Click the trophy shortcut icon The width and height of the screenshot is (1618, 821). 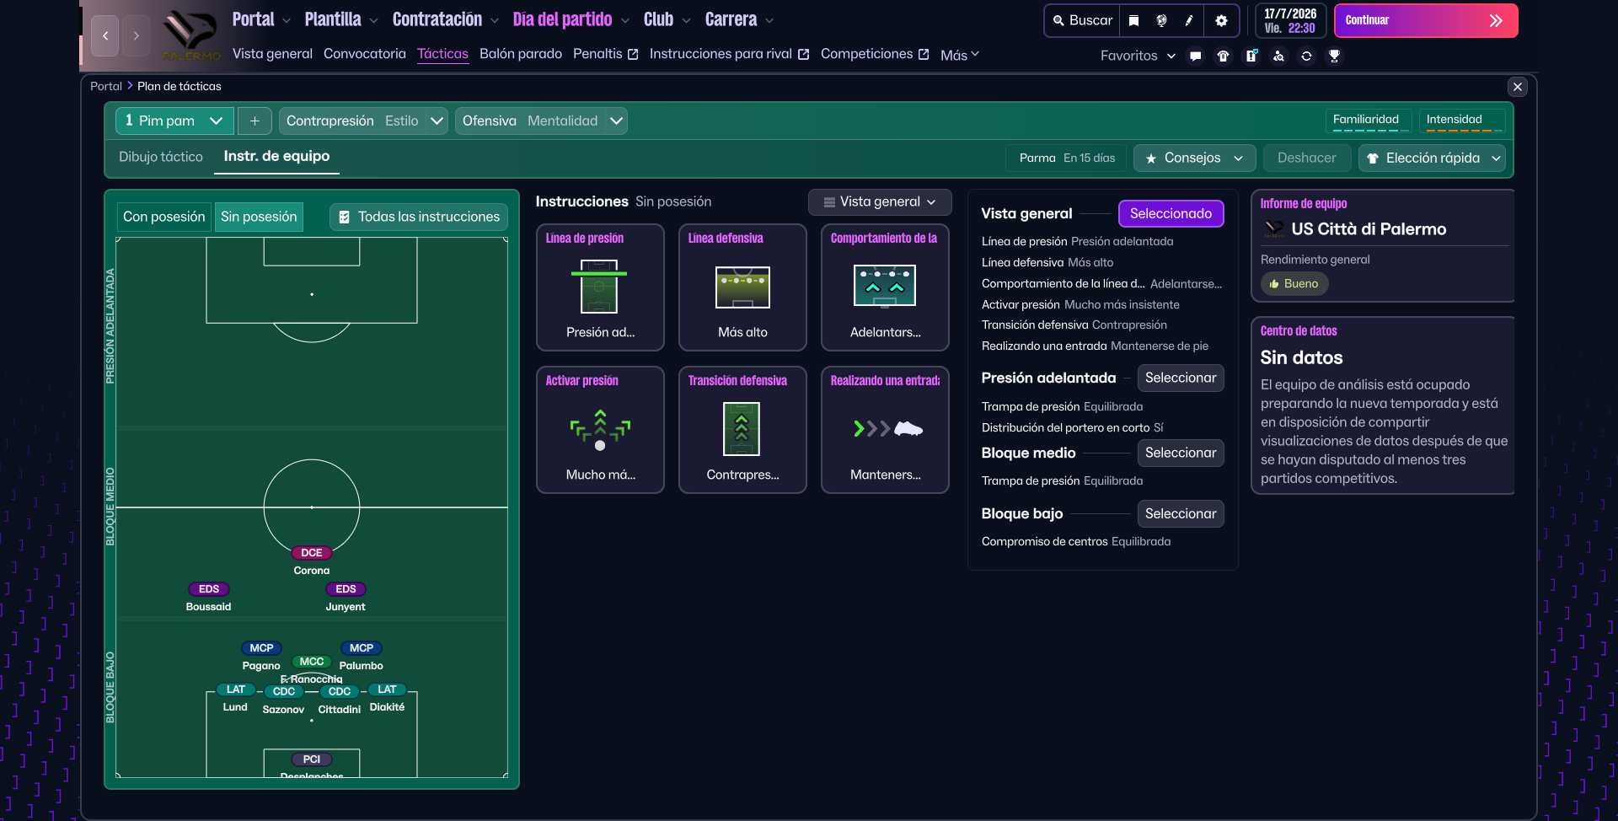tap(1334, 56)
